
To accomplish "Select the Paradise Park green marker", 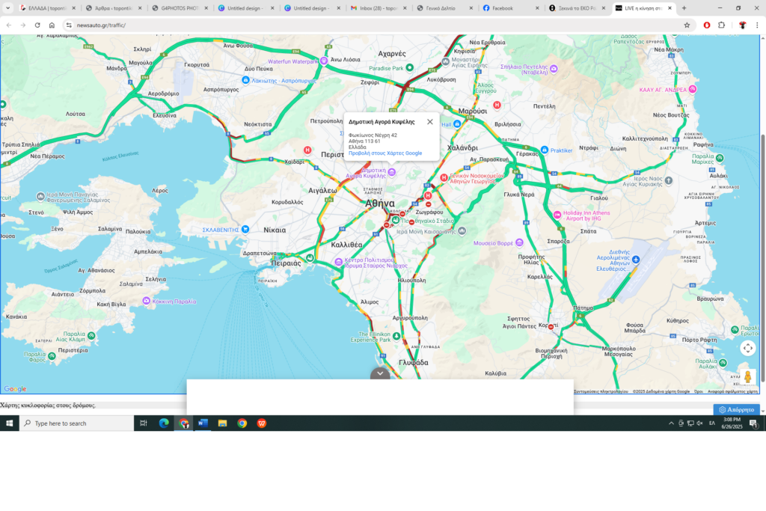I will 410,67.
